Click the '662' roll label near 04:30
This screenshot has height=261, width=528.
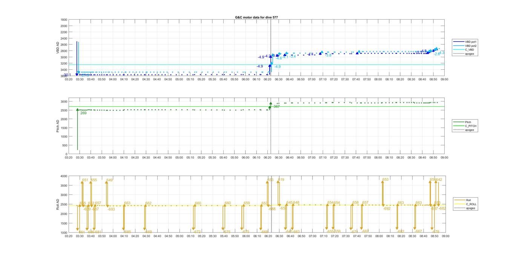148,203
